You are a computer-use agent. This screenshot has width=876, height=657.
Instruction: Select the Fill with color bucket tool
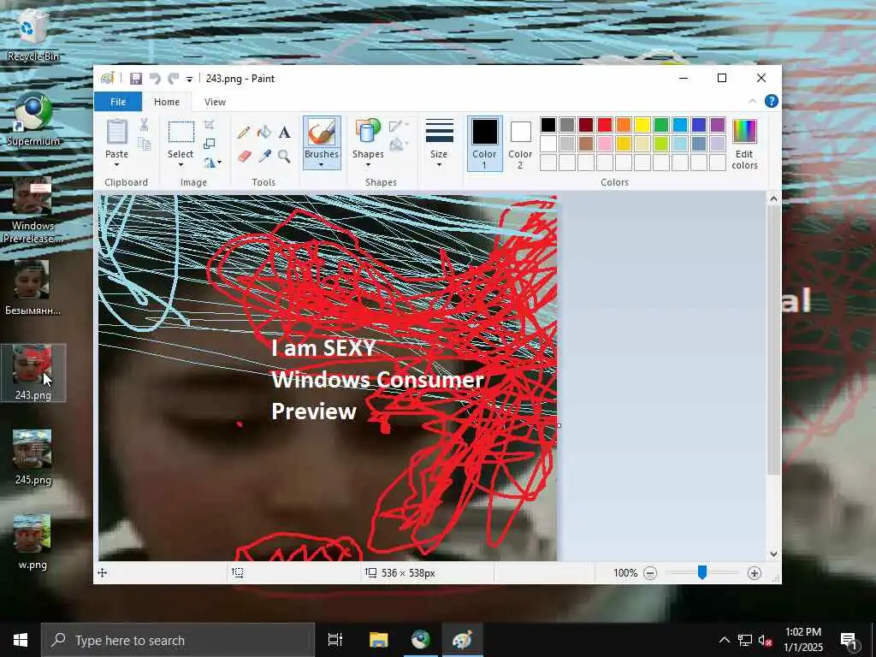(264, 133)
